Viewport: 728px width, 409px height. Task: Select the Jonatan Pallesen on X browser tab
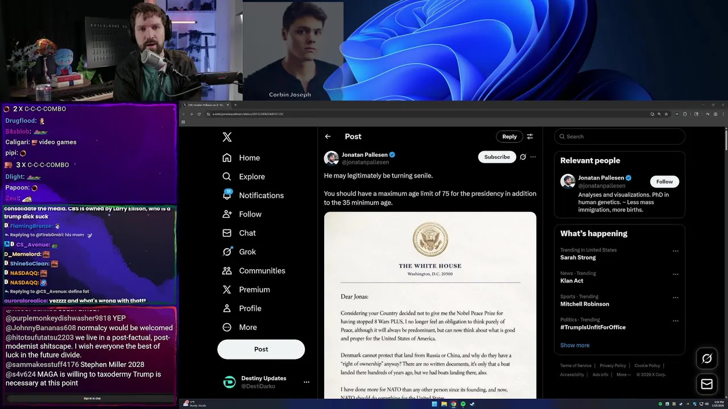coord(205,105)
